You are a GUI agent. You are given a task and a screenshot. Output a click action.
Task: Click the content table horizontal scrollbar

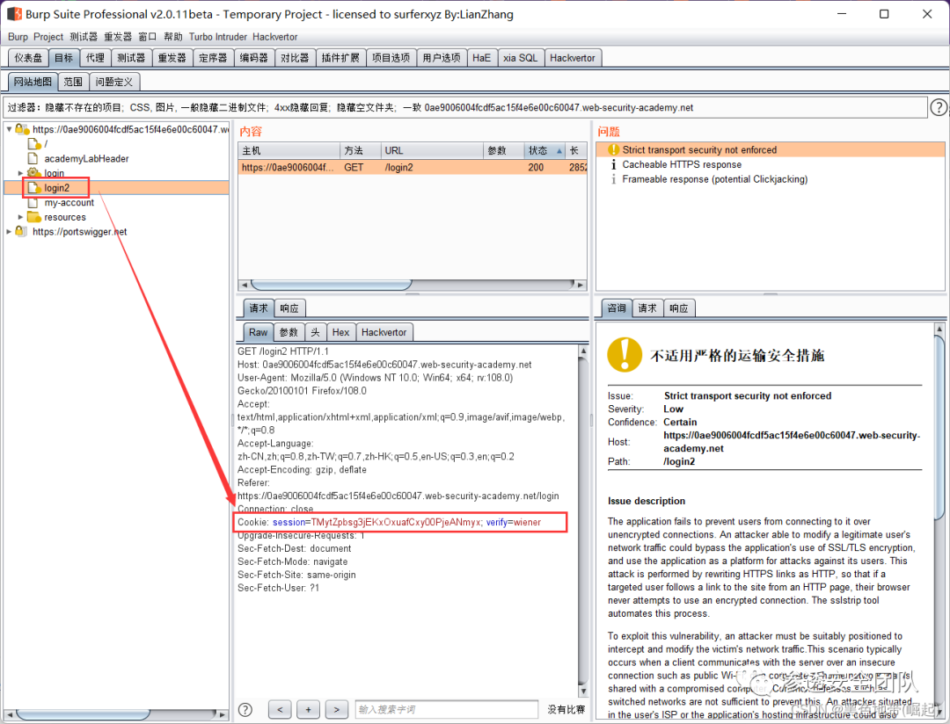413,285
